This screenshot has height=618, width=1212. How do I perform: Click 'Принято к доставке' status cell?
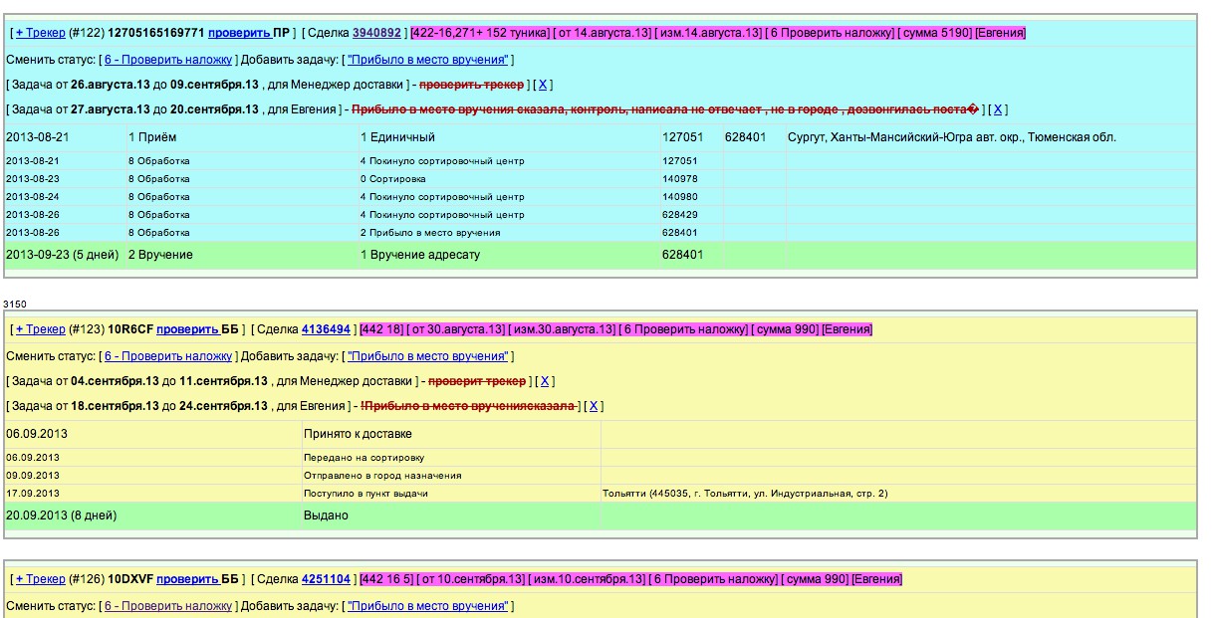point(451,434)
